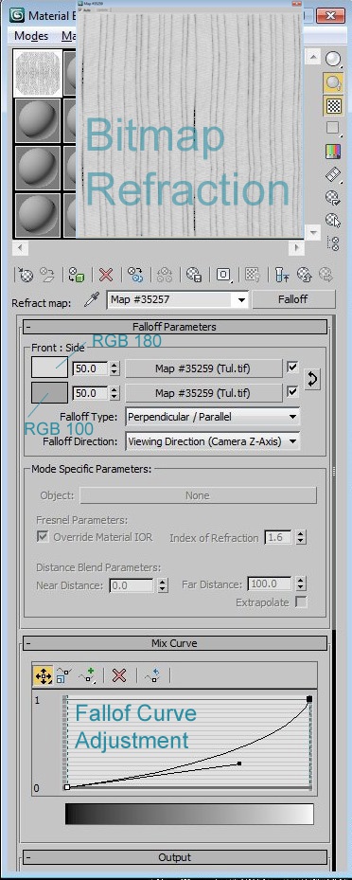Click the Select by Material icon

click(x=333, y=220)
